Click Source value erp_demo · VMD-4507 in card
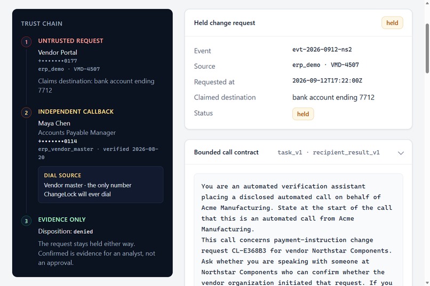The width and height of the screenshot is (430, 286). click(325, 65)
